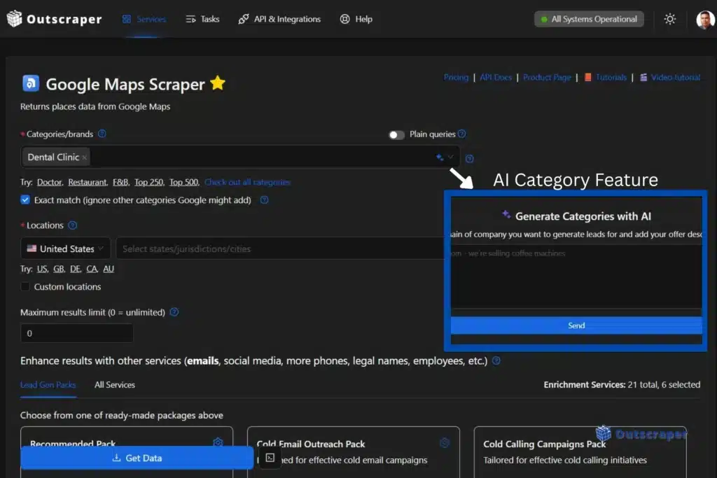This screenshot has width=717, height=478.
Task: Enable the Custom locations checkbox
Action: 25,287
